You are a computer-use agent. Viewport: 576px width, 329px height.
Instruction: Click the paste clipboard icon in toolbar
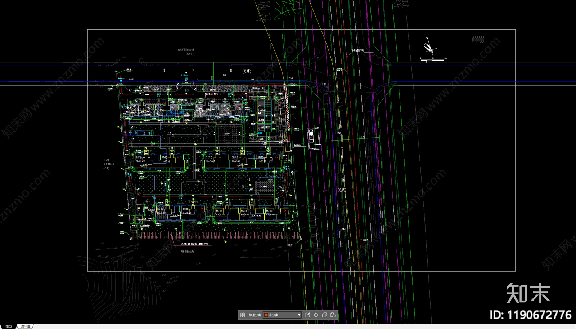pos(333,315)
